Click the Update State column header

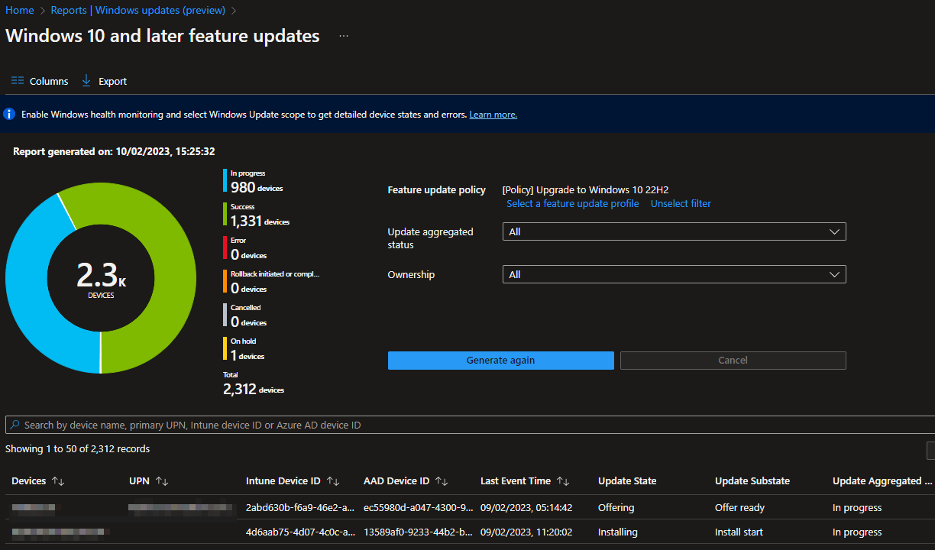[627, 481]
